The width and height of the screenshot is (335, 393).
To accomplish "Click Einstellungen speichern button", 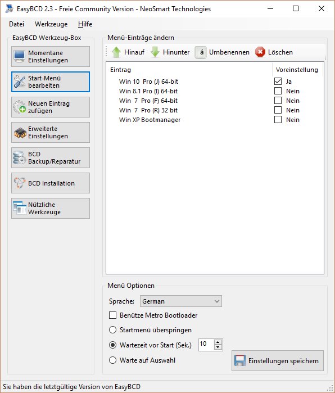I will tap(278, 360).
